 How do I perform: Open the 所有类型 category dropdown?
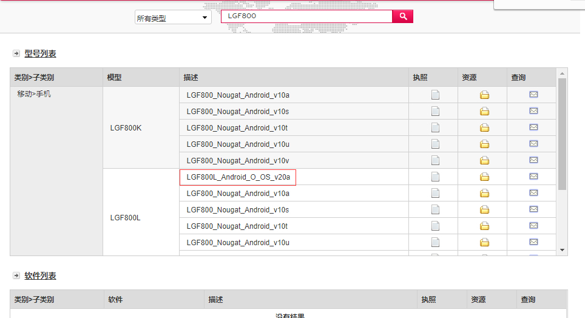[x=172, y=18]
